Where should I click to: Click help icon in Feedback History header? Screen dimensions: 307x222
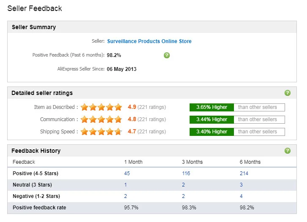tap(288, 151)
